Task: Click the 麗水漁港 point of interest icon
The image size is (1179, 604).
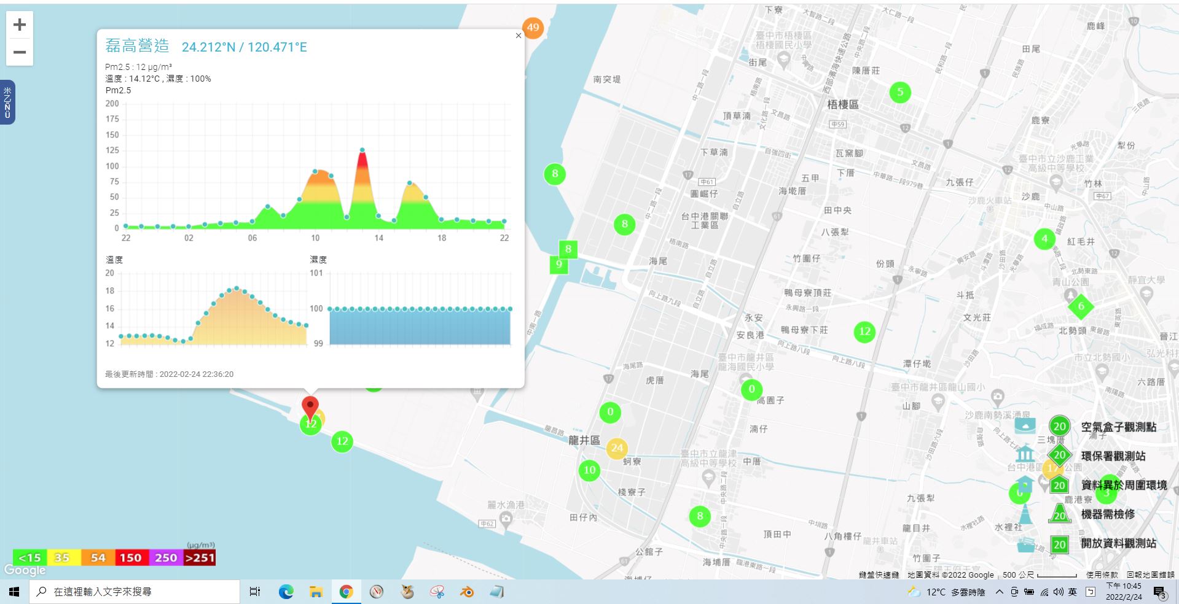Action: (506, 519)
